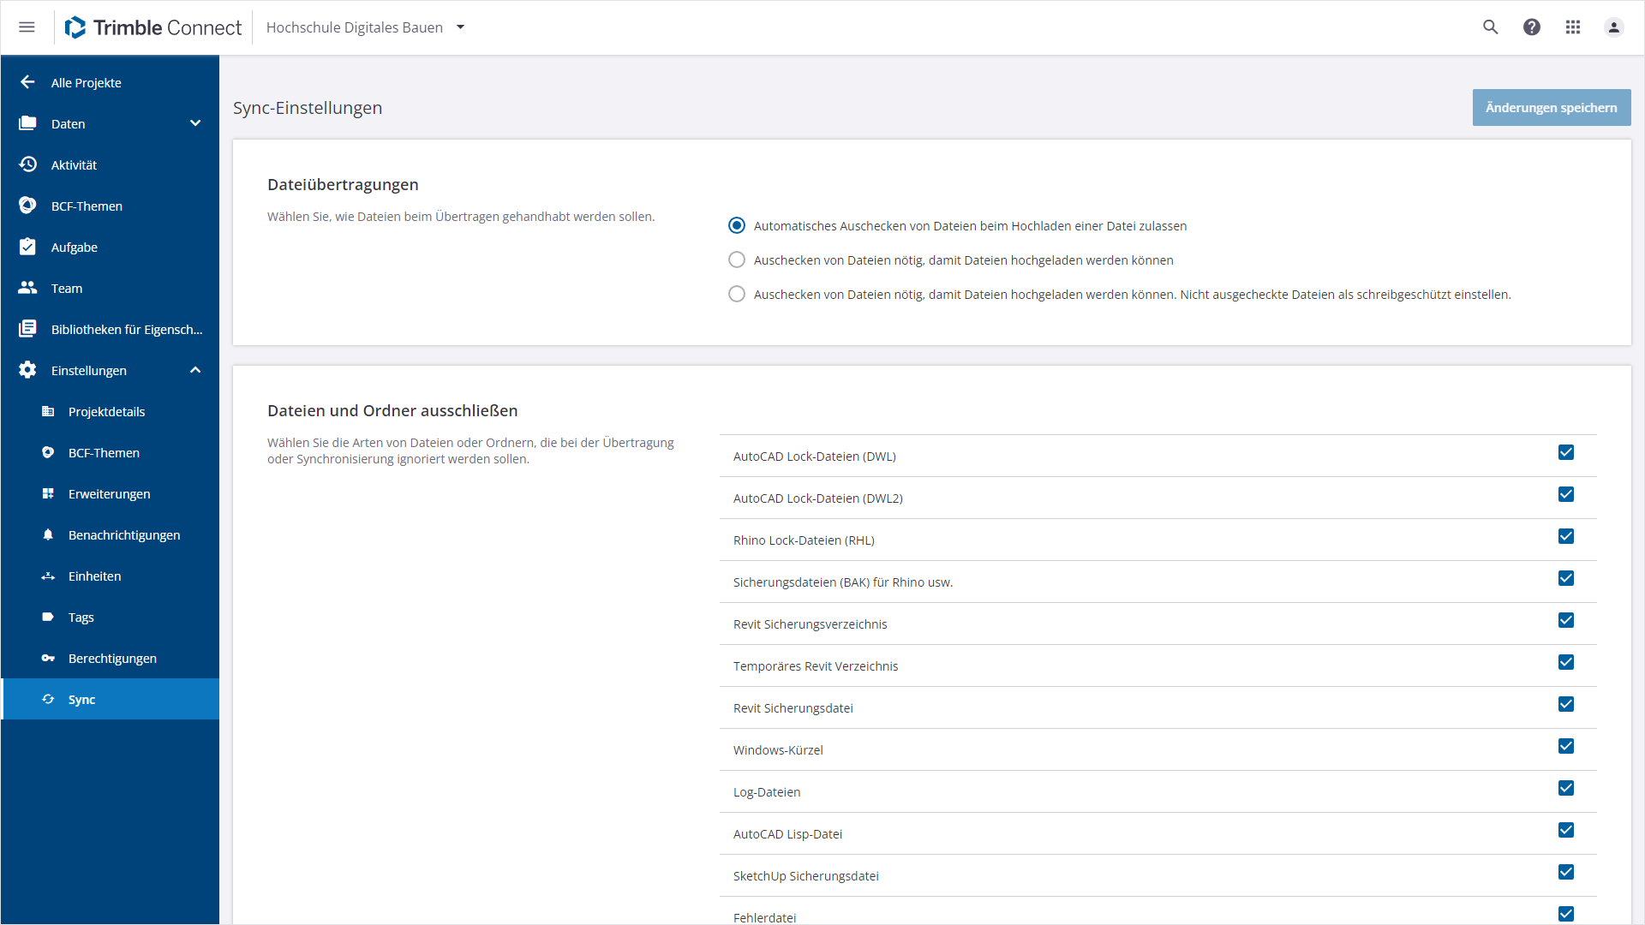The width and height of the screenshot is (1645, 925).
Task: Collapse the Einstellungen section chevron
Action: pos(195,370)
